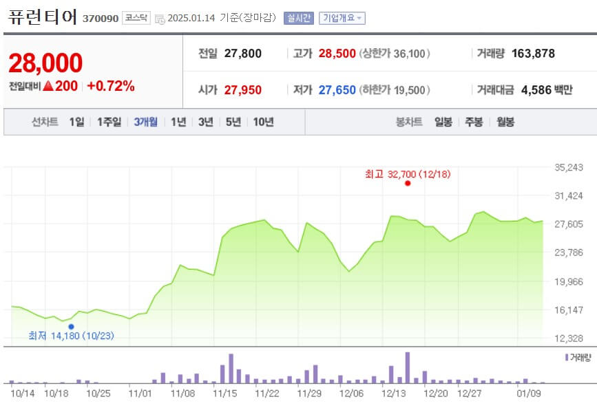This screenshot has width=597, height=408.
Task: Click the 11/08 date axis label
Action: (182, 394)
